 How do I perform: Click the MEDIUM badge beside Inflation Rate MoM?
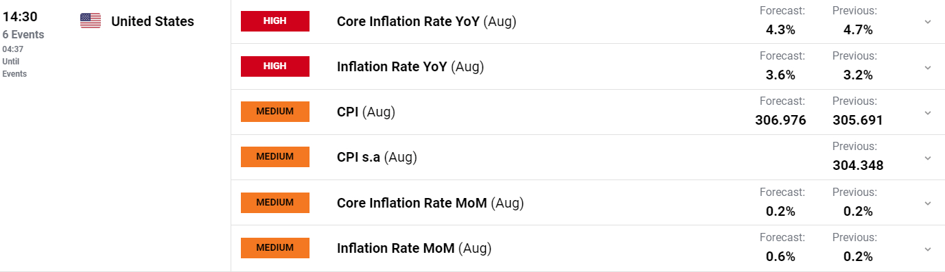pos(275,248)
